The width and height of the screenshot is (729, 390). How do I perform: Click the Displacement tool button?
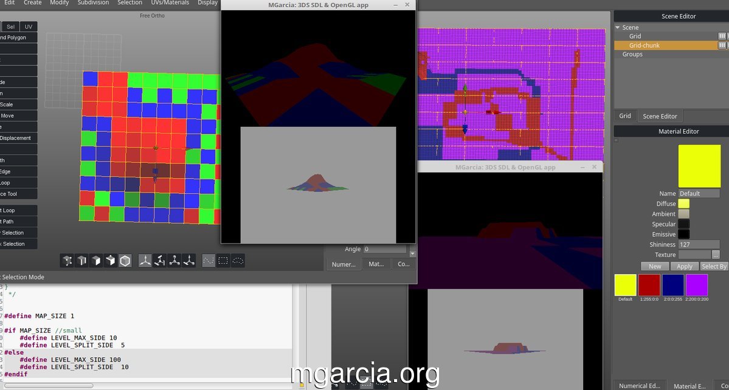(18, 138)
